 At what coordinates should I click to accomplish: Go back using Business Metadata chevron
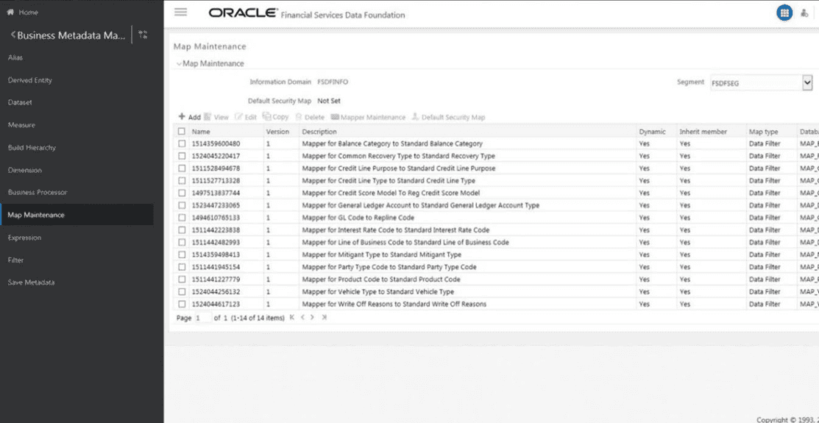(x=13, y=35)
